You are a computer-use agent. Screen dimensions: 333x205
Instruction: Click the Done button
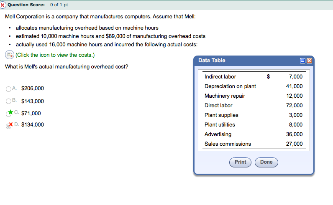pos(266,162)
